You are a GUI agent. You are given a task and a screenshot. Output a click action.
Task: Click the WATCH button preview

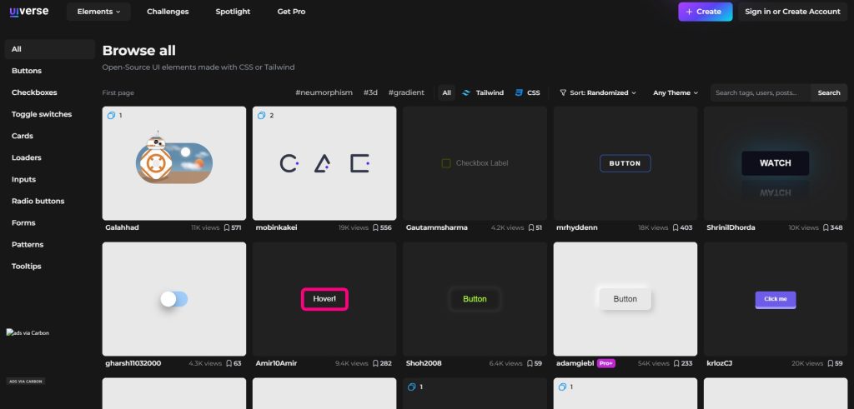point(775,163)
